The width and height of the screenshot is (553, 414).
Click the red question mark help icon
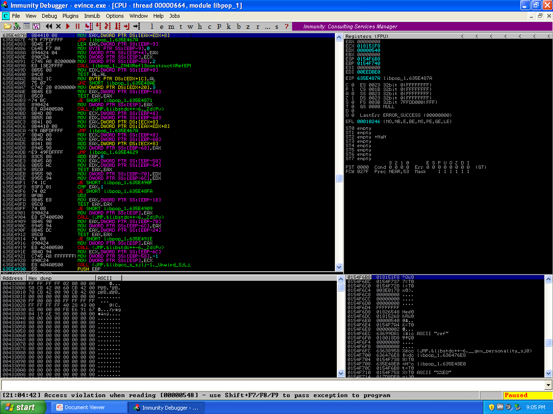pos(286,26)
